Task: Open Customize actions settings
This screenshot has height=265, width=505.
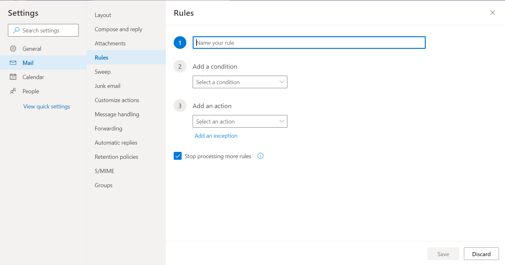Action: pyautogui.click(x=126, y=100)
